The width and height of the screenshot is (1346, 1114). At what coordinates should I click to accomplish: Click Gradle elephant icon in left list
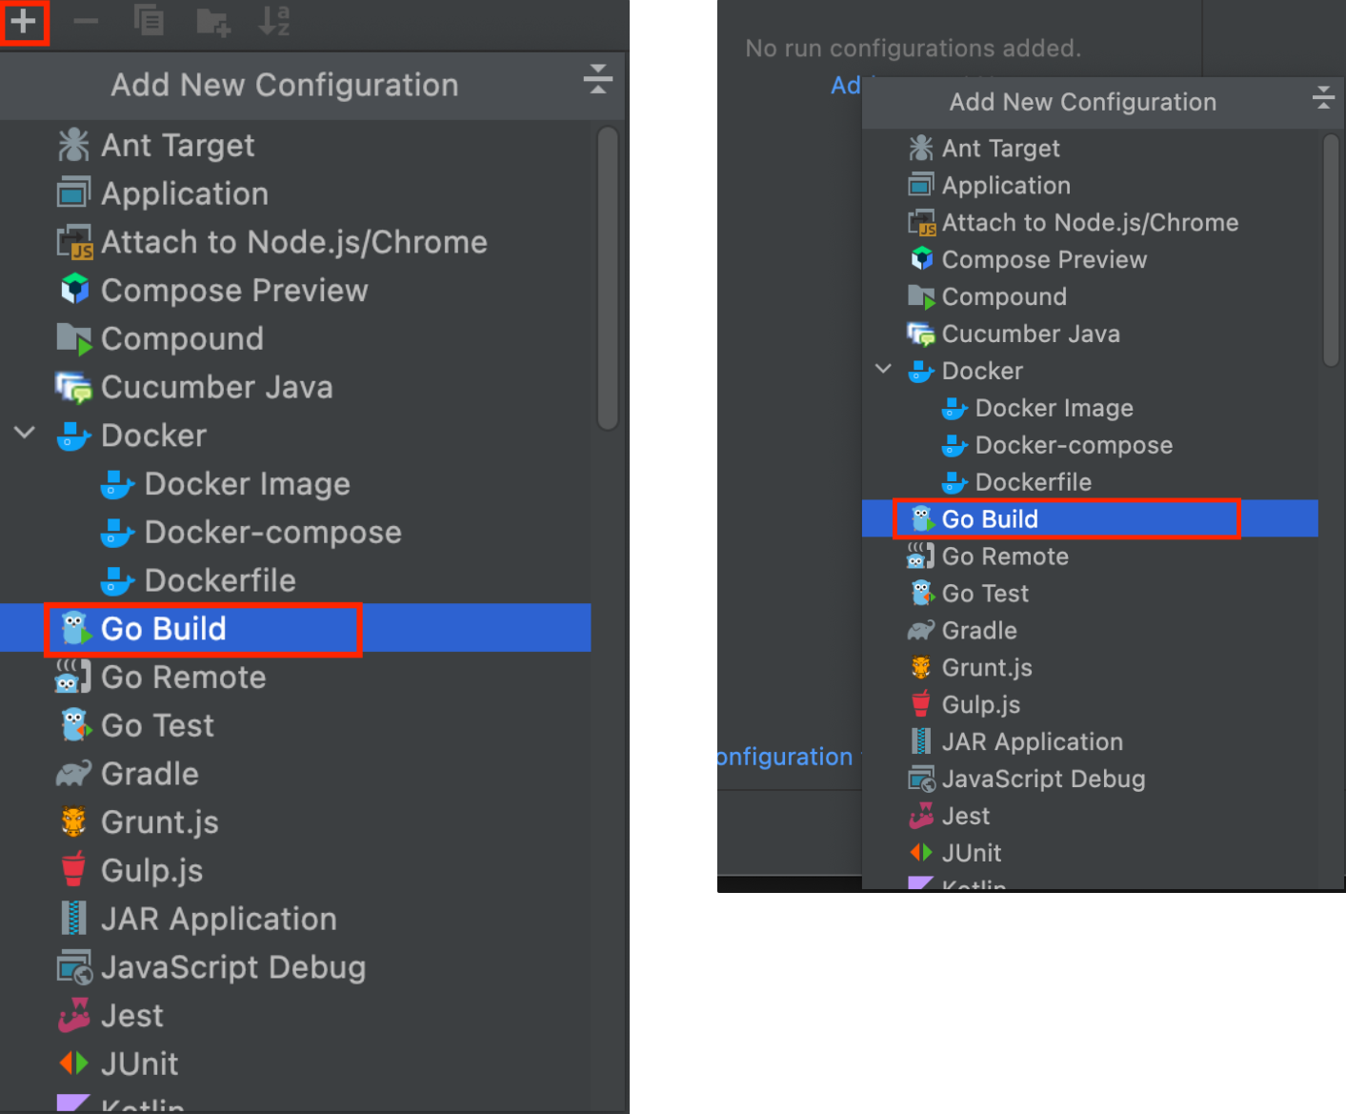point(73,774)
